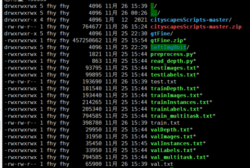Click the file size 31950

click(x=94, y=136)
